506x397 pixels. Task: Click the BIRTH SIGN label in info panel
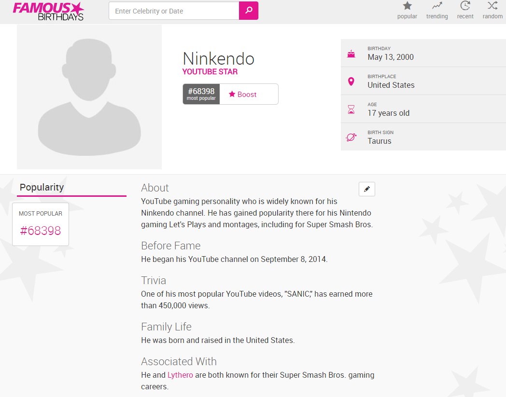tap(380, 132)
